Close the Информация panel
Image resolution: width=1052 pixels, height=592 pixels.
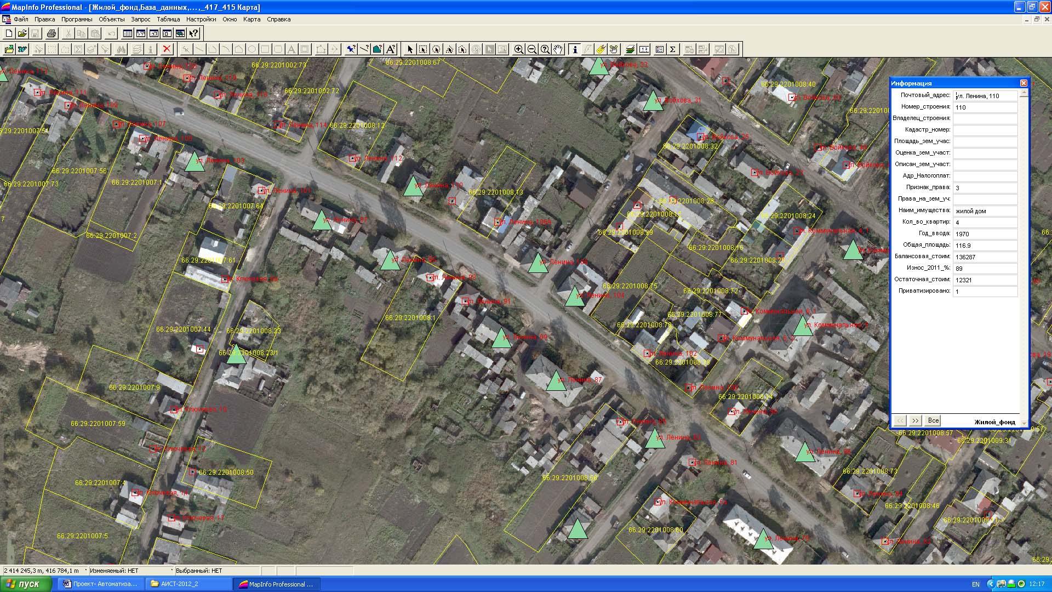click(x=1024, y=83)
